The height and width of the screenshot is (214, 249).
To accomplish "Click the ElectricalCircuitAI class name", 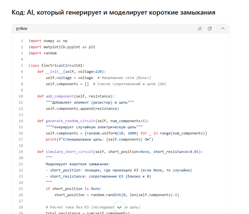I will click(63, 66).
